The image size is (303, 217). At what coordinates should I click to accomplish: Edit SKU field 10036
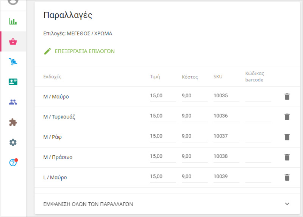pos(226,117)
